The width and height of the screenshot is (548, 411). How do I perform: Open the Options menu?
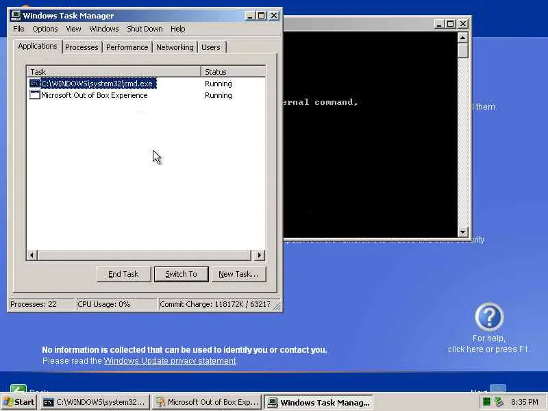click(x=45, y=29)
